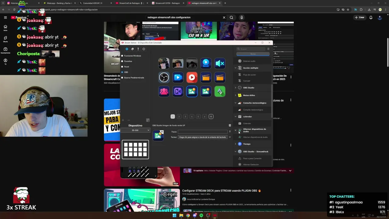
Task: Select Paso a paso Conexión action
Action: pyautogui.click(x=252, y=158)
